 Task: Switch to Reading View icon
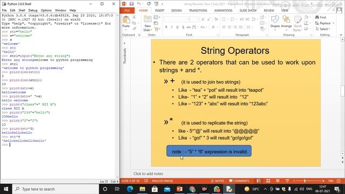tap(278, 181)
